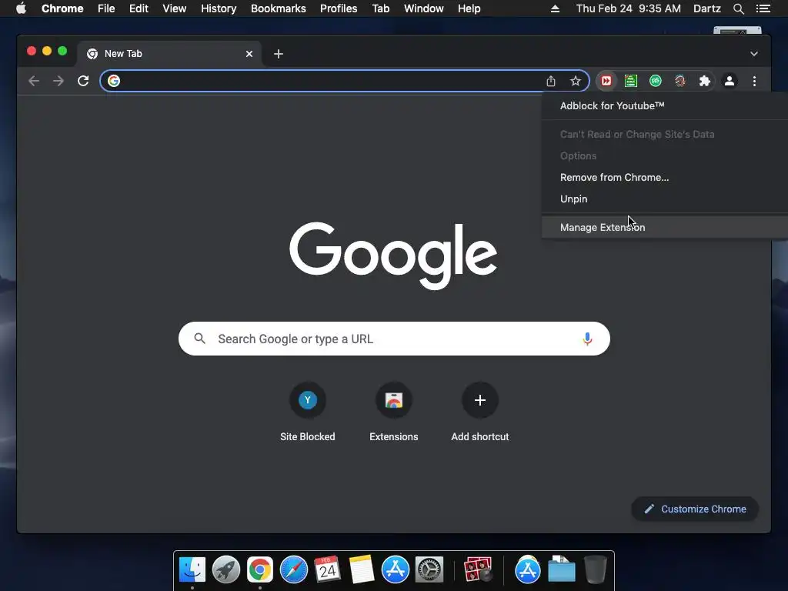Open the Bookmarks menu
This screenshot has width=788, height=591.
279,8
